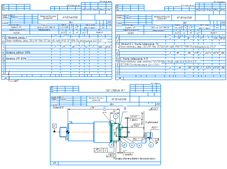Viewport: 227px width, 169px height.
Task: Select the 1,02x45° chamfer dimension
Action: click(x=135, y=116)
